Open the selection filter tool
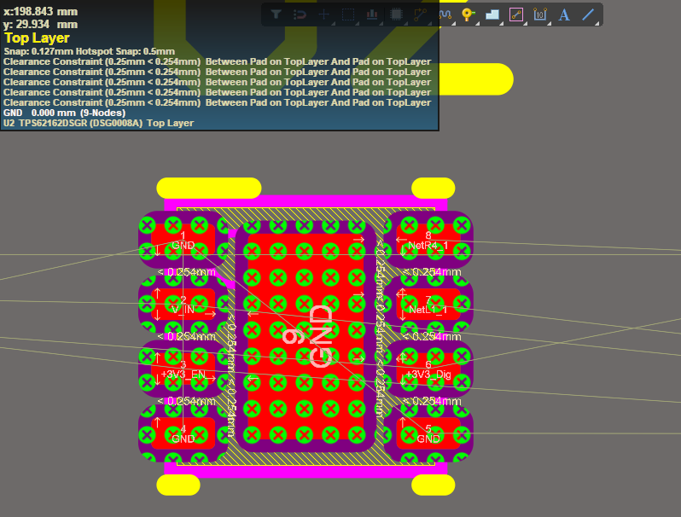The image size is (681, 517). tap(276, 15)
